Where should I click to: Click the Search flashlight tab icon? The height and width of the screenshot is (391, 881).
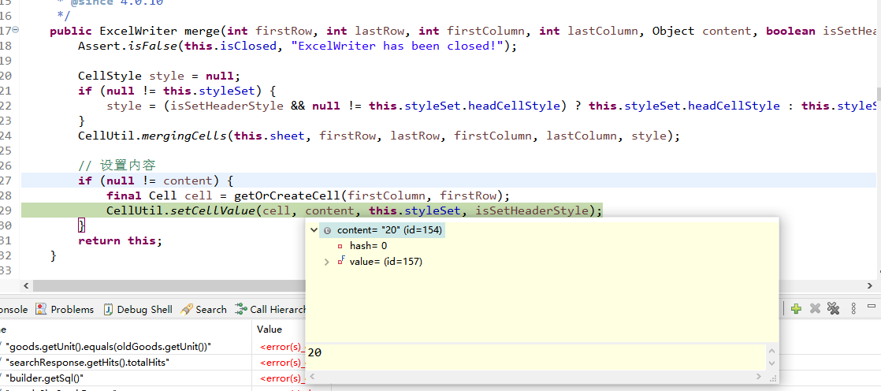pyautogui.click(x=187, y=309)
